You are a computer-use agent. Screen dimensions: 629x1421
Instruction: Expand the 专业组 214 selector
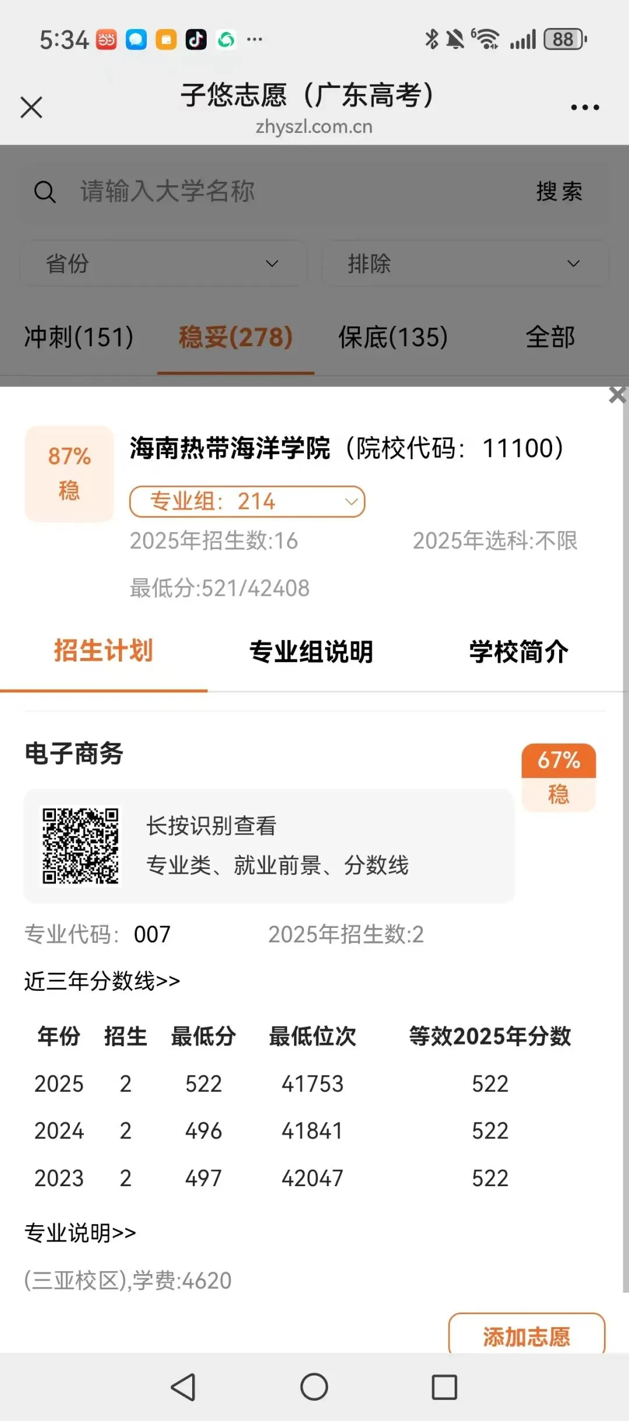[247, 501]
